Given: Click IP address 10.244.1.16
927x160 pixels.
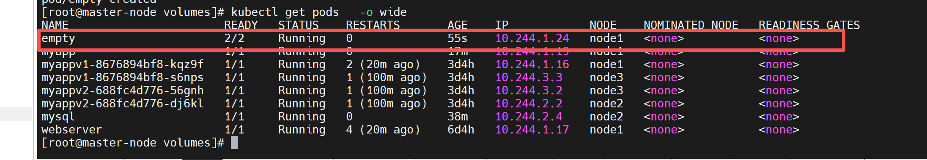Looking at the screenshot, I should tap(532, 64).
